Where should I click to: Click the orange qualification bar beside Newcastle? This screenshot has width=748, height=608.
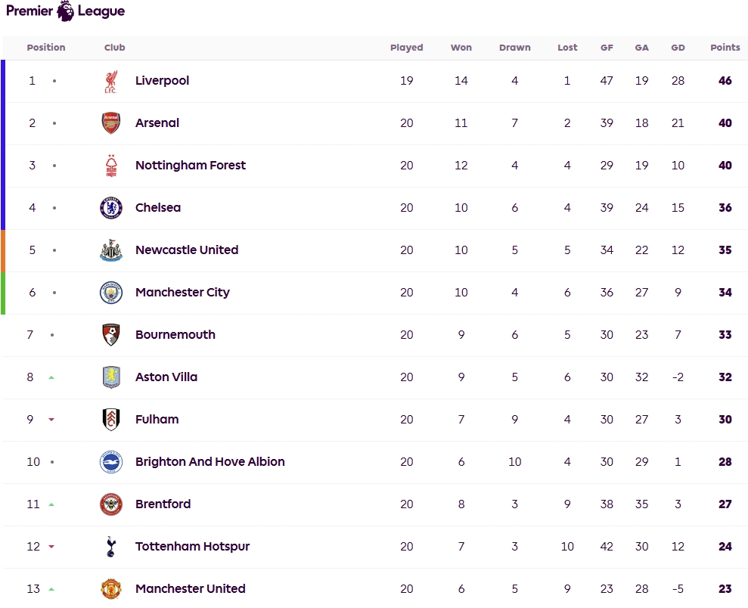tap(3, 250)
